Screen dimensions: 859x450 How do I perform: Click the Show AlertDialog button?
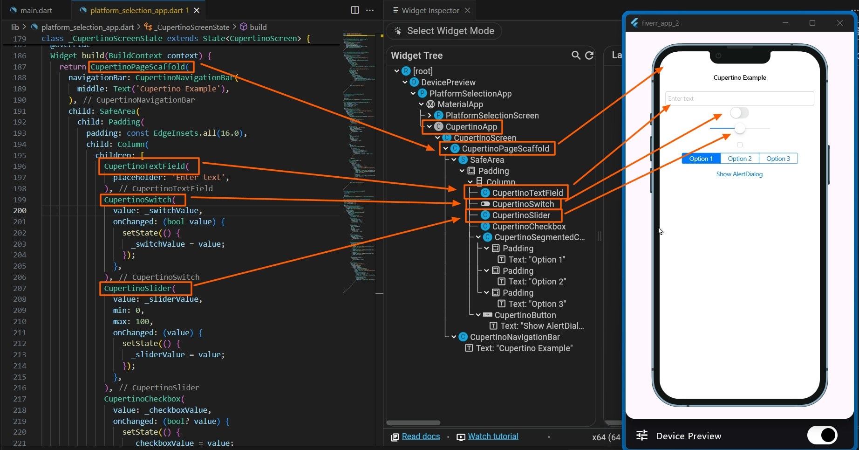[739, 174]
